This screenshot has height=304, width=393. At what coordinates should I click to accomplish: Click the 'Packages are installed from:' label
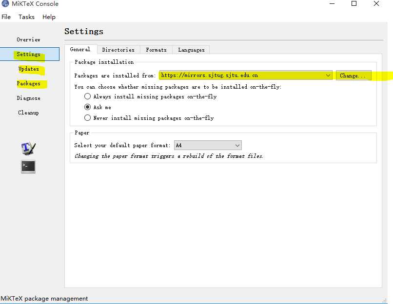coord(115,76)
